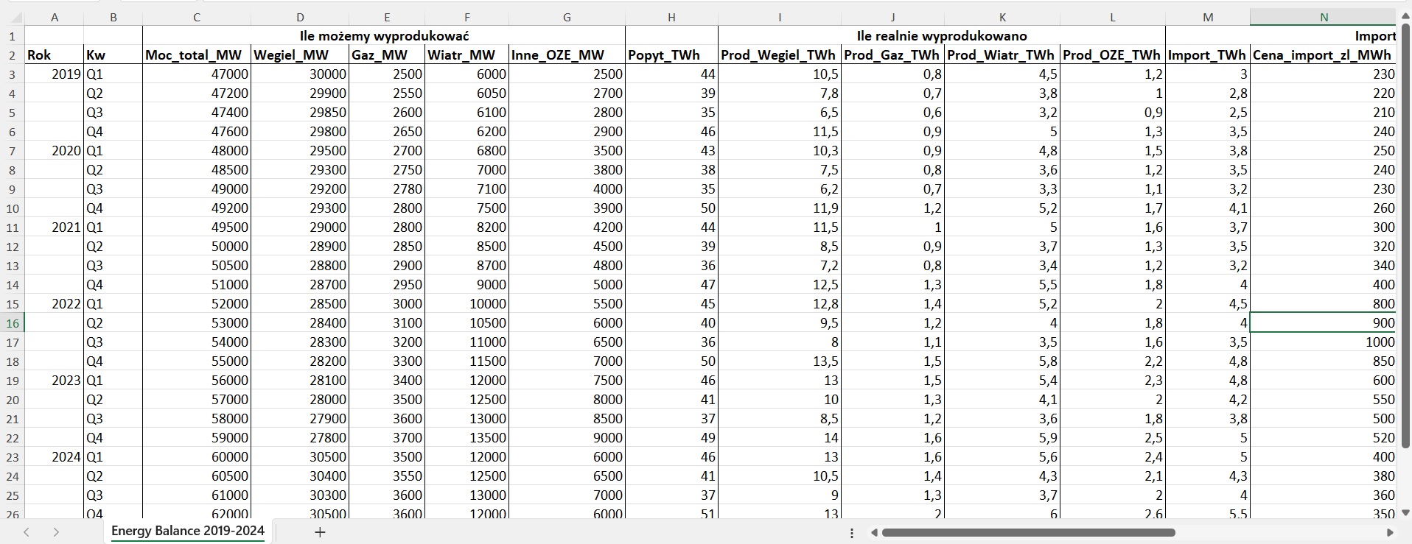1412x544 pixels.
Task: Select the 'Prod_Wiatr_TWh' header cell
Action: (1002, 54)
